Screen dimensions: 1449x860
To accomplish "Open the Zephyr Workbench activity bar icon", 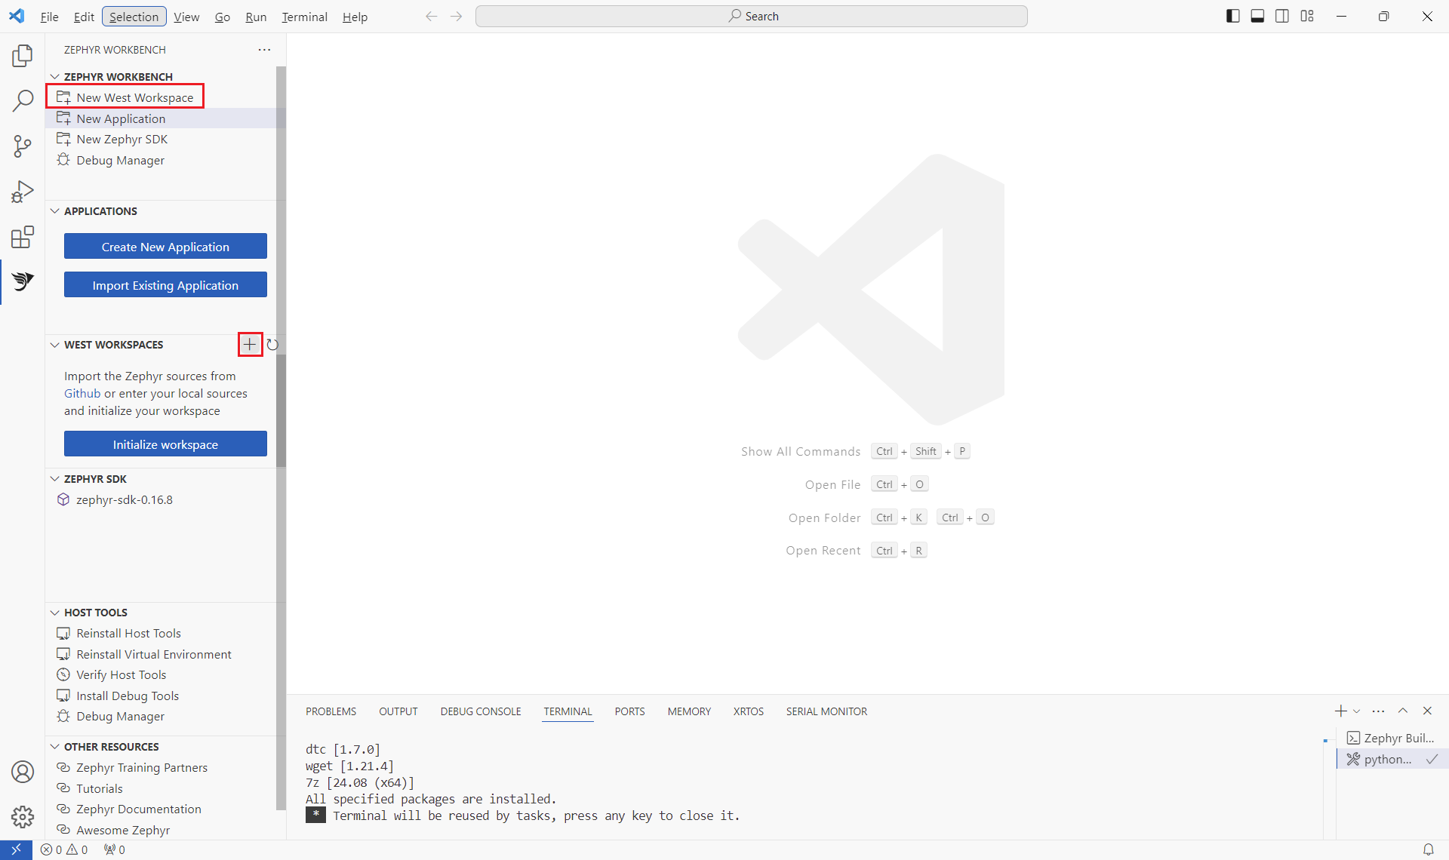I will (x=23, y=281).
